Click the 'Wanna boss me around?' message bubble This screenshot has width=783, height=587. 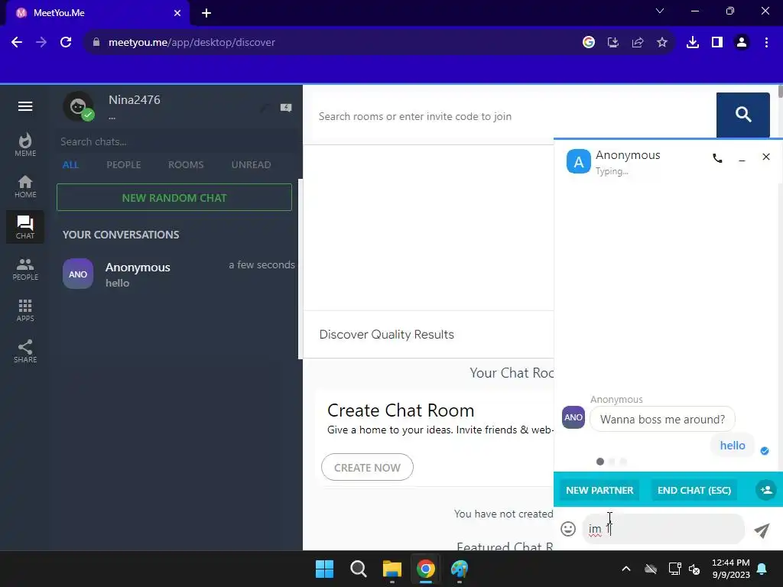[662, 420]
